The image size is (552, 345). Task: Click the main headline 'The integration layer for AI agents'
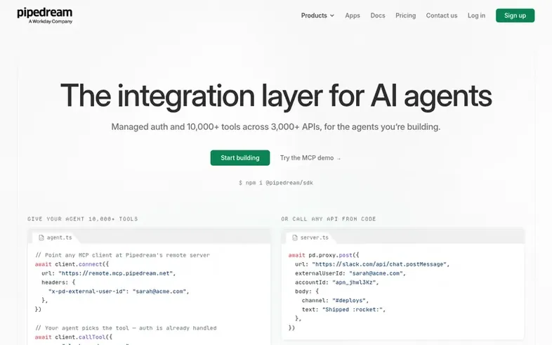[276, 96]
